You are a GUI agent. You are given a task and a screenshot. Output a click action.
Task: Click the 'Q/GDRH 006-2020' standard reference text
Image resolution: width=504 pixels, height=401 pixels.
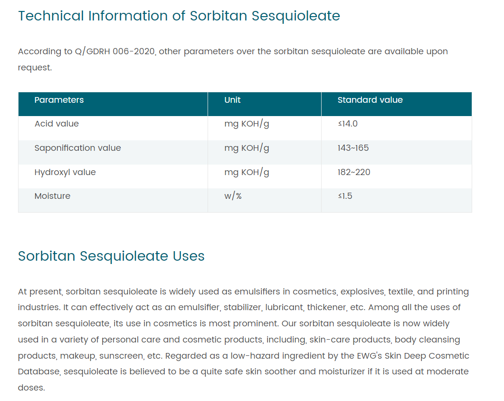point(114,51)
